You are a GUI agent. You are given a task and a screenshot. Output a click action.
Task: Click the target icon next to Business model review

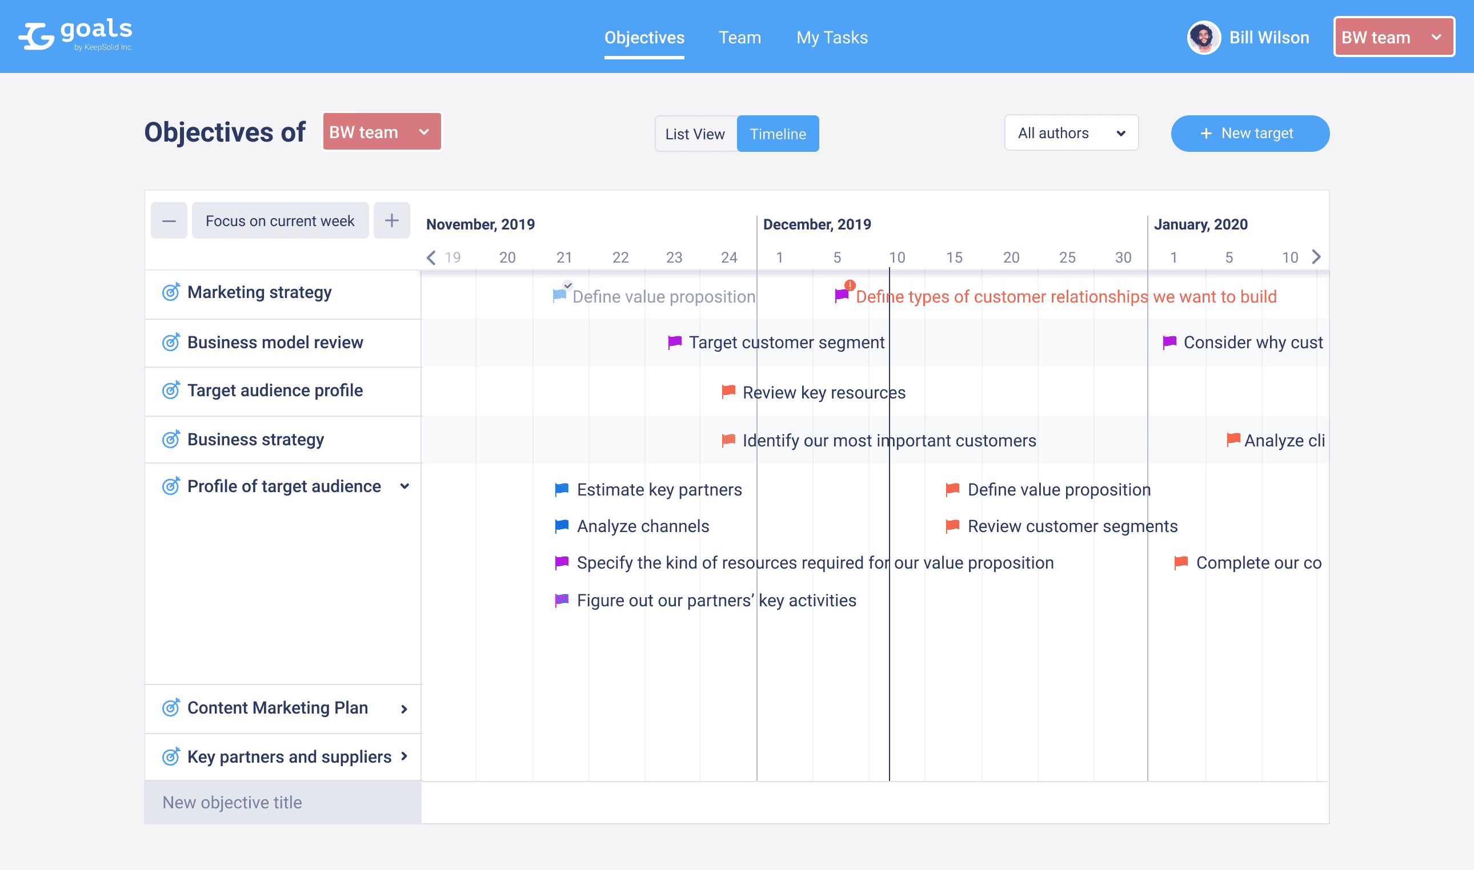click(x=169, y=342)
